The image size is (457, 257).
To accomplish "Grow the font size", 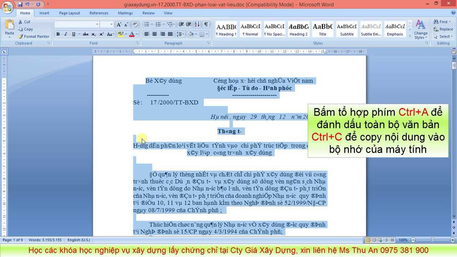I will coord(119,24).
